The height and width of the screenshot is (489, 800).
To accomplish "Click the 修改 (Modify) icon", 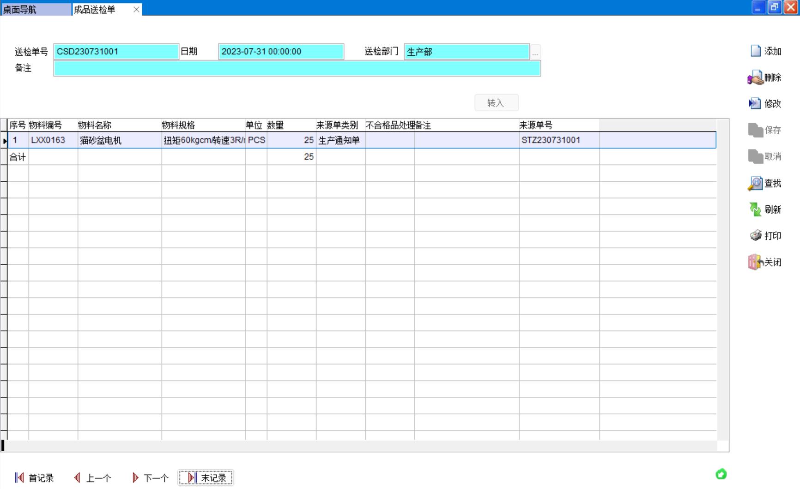I will coord(755,104).
